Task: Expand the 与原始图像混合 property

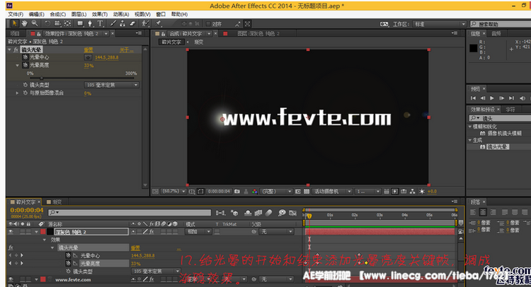Action: tap(17, 93)
